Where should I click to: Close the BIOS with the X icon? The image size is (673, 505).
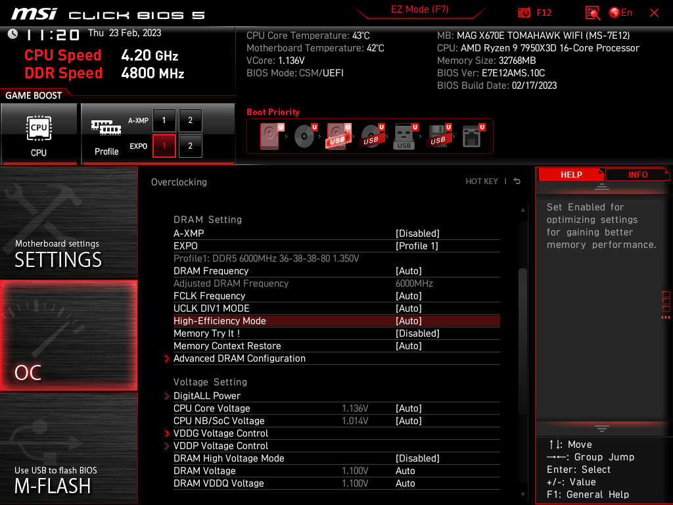[x=654, y=13]
